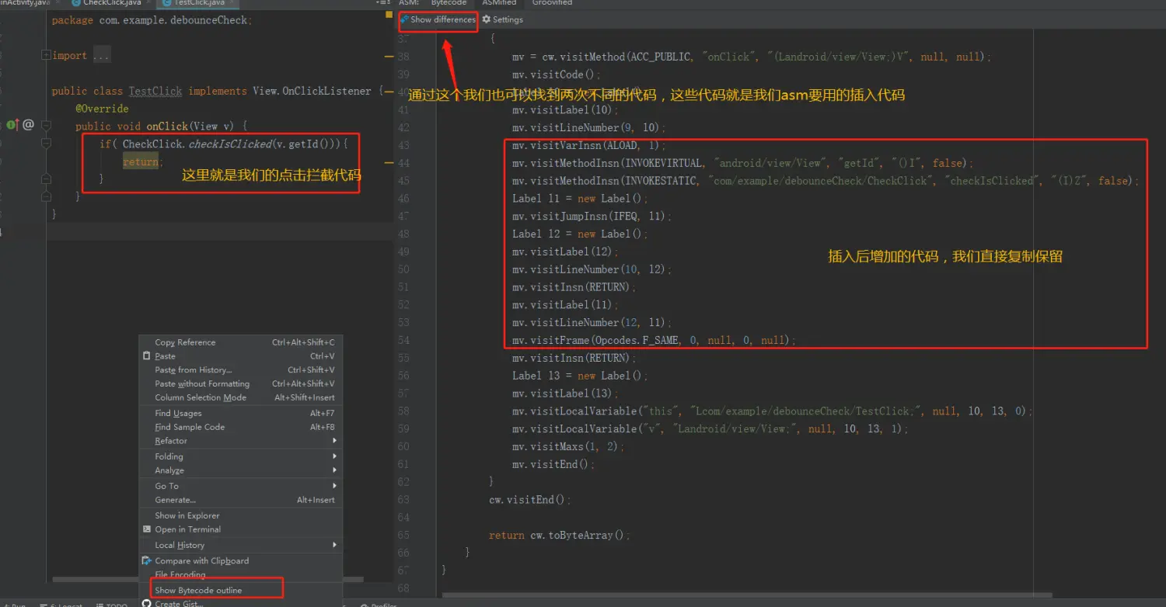Select Open in Terminal entry
1166x607 pixels.
(x=240, y=529)
